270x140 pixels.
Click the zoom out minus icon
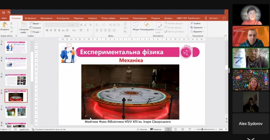195,129
